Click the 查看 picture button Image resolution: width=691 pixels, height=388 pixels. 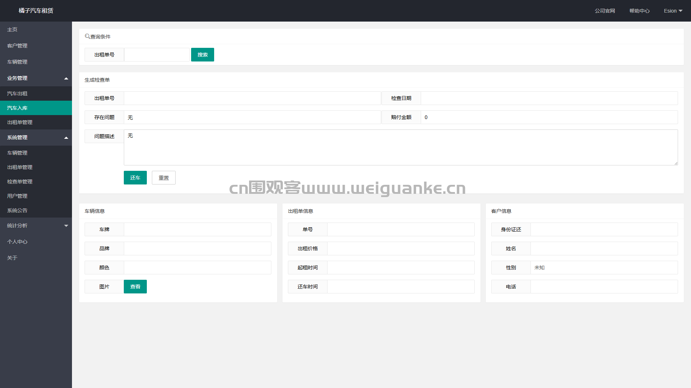(x=135, y=287)
